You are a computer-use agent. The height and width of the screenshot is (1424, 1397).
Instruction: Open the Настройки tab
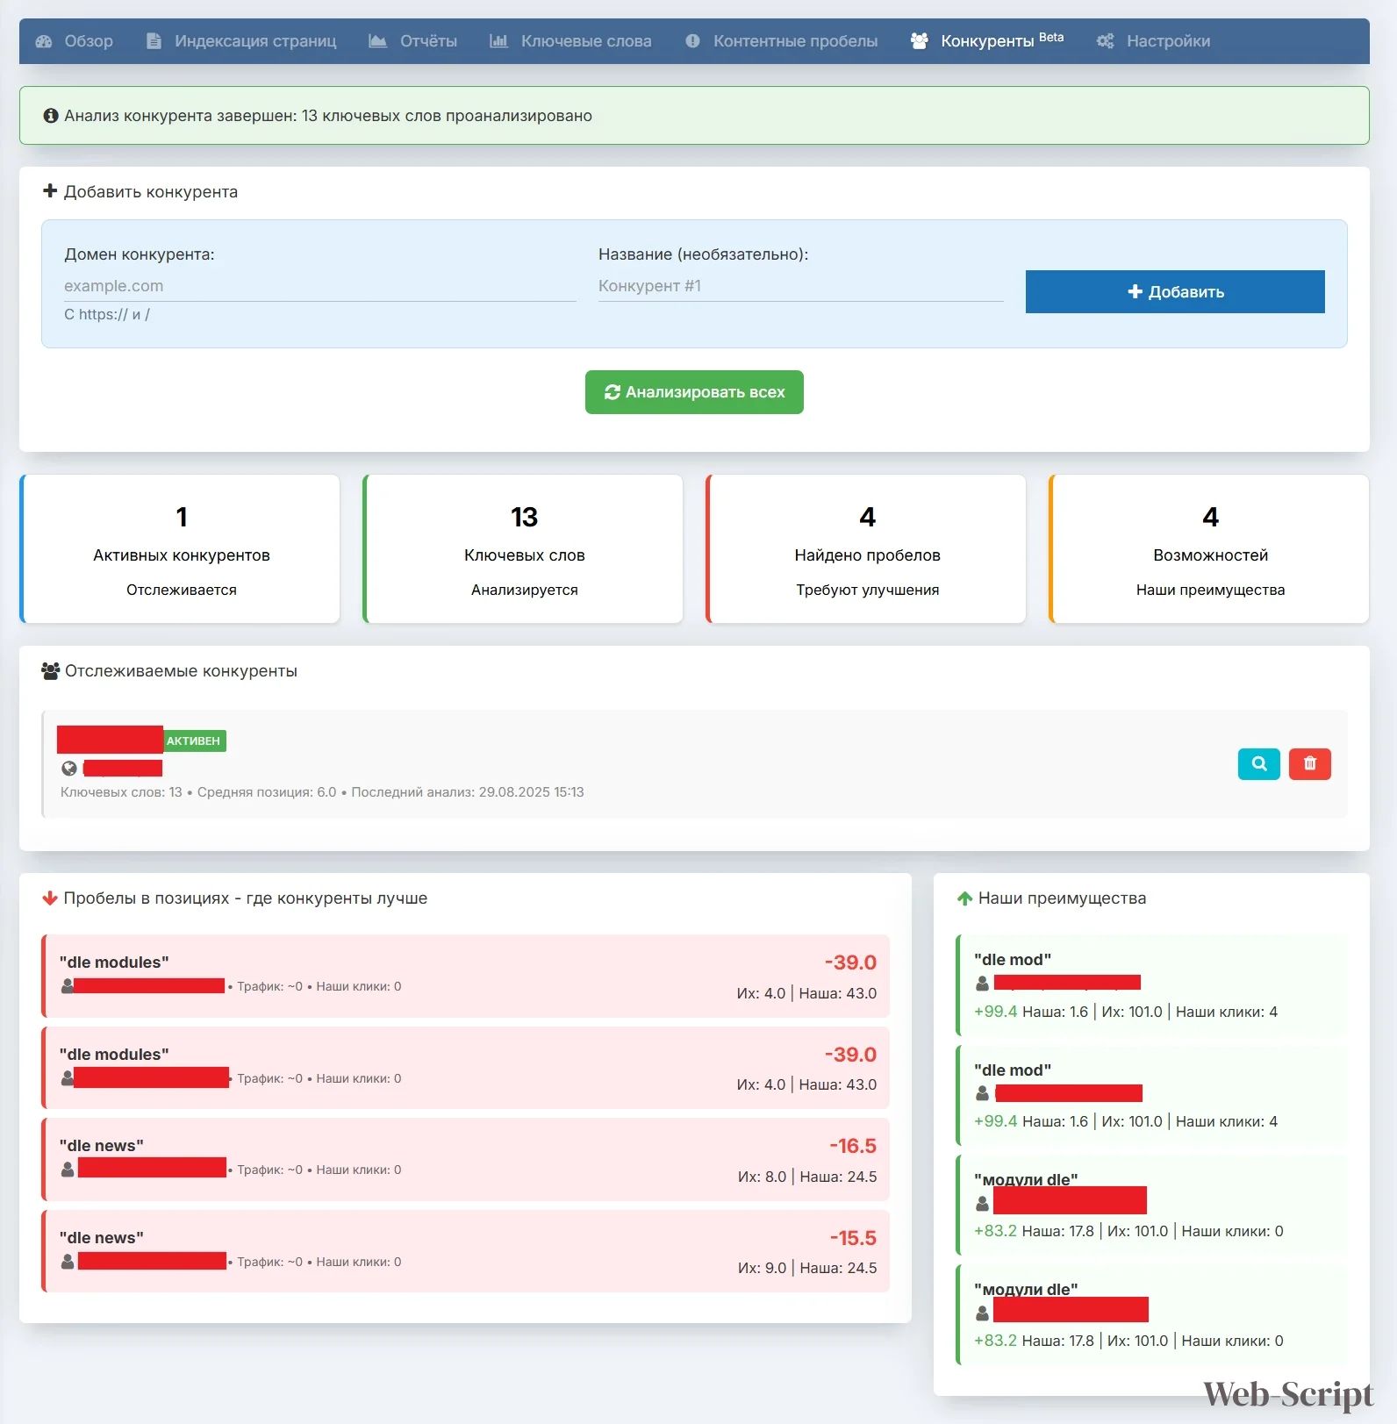pyautogui.click(x=1154, y=41)
